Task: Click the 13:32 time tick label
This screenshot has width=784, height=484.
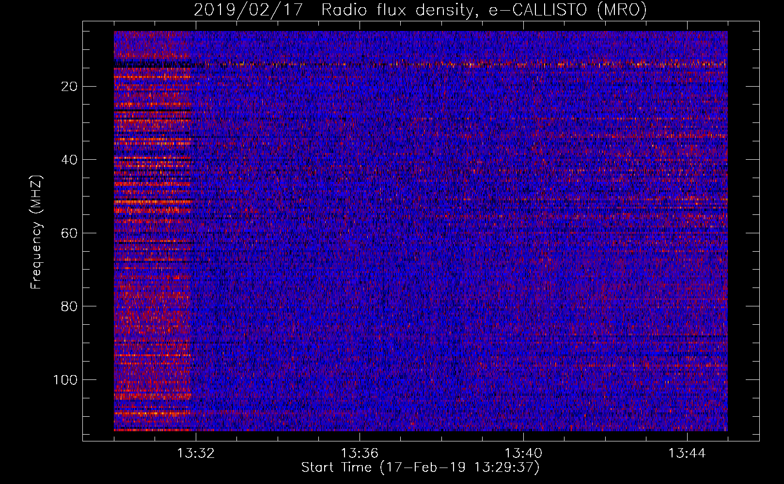Action: 196,454
